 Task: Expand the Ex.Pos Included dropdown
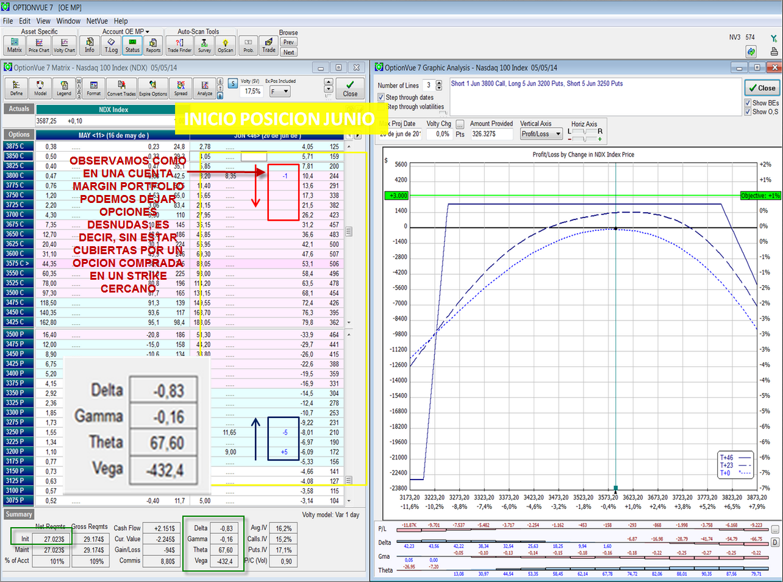[x=281, y=91]
